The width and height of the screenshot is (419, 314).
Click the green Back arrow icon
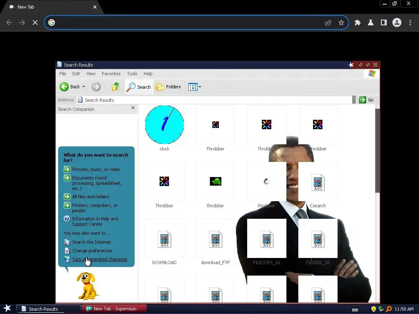pyautogui.click(x=64, y=87)
